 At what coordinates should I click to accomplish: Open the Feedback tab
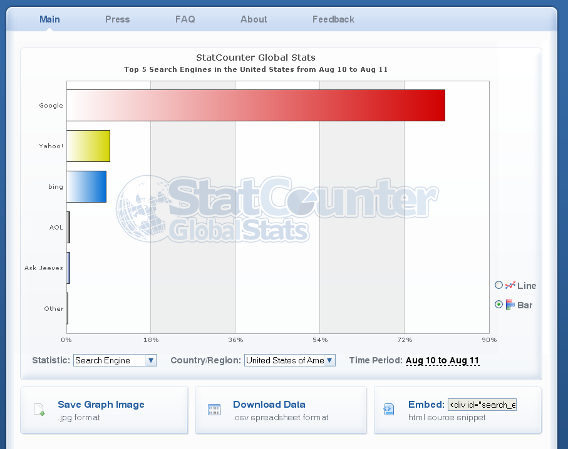tap(333, 19)
